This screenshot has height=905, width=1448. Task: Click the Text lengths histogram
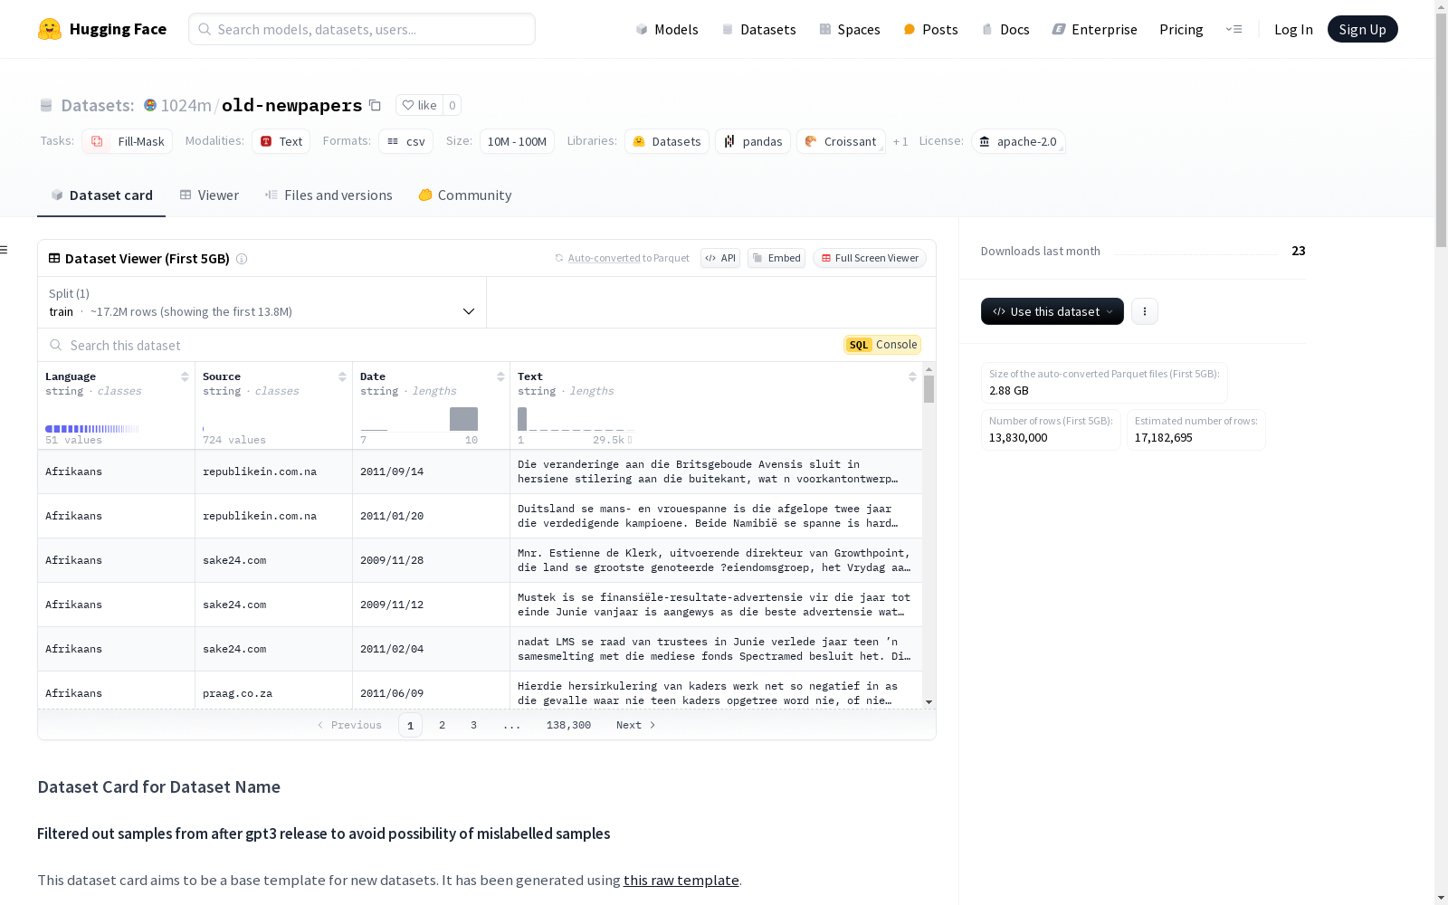(x=576, y=419)
